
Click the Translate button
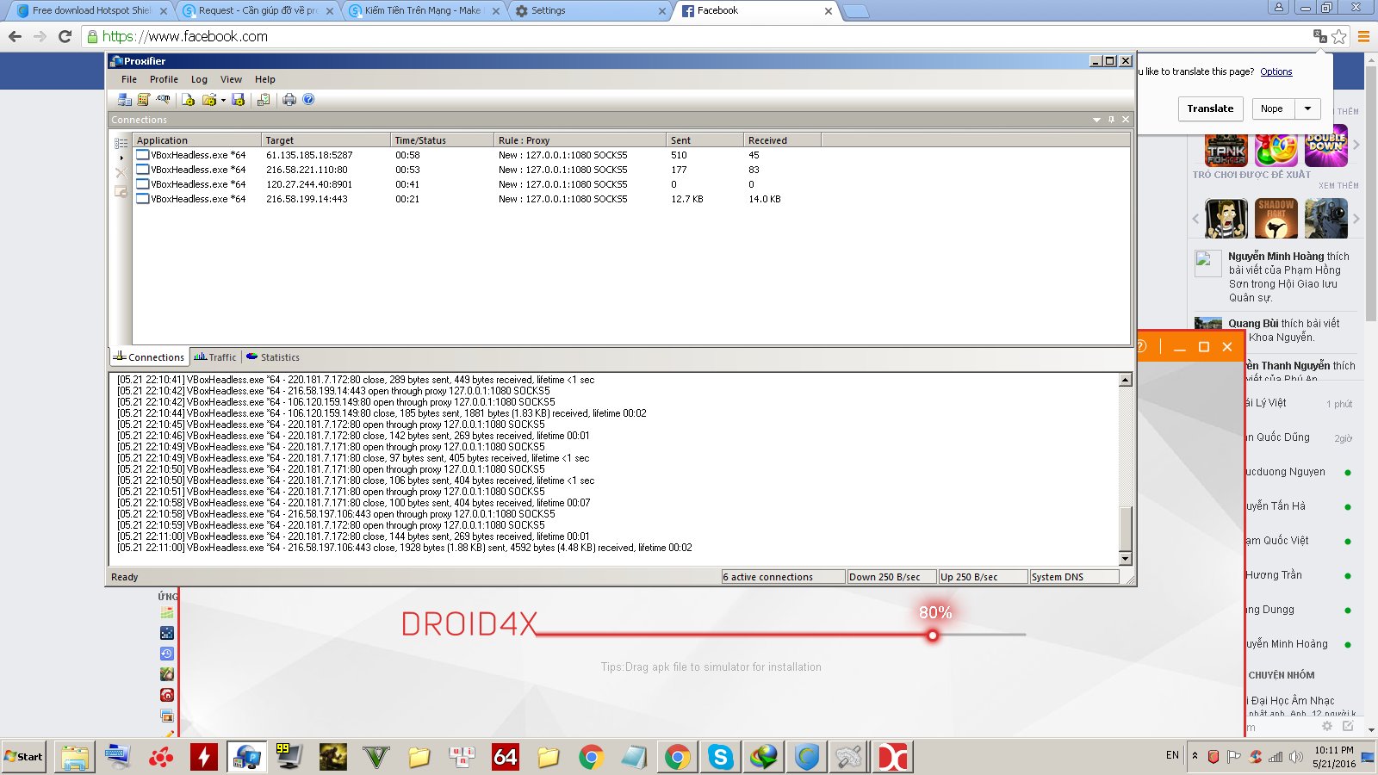[x=1210, y=108]
